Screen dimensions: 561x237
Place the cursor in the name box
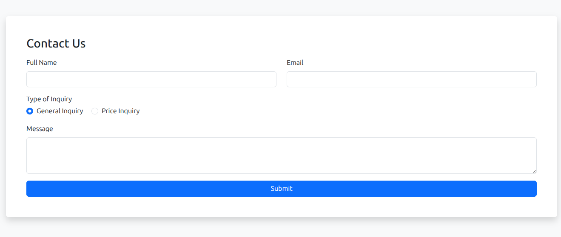pyautogui.click(x=151, y=79)
